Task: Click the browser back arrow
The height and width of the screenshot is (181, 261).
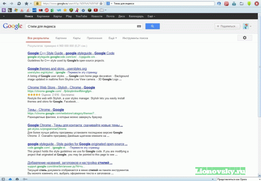Action: (x=4, y=3)
